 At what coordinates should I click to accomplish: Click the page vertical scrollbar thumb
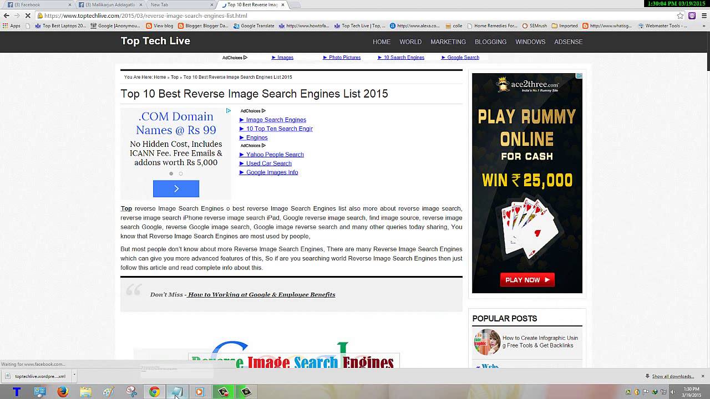(x=708, y=51)
